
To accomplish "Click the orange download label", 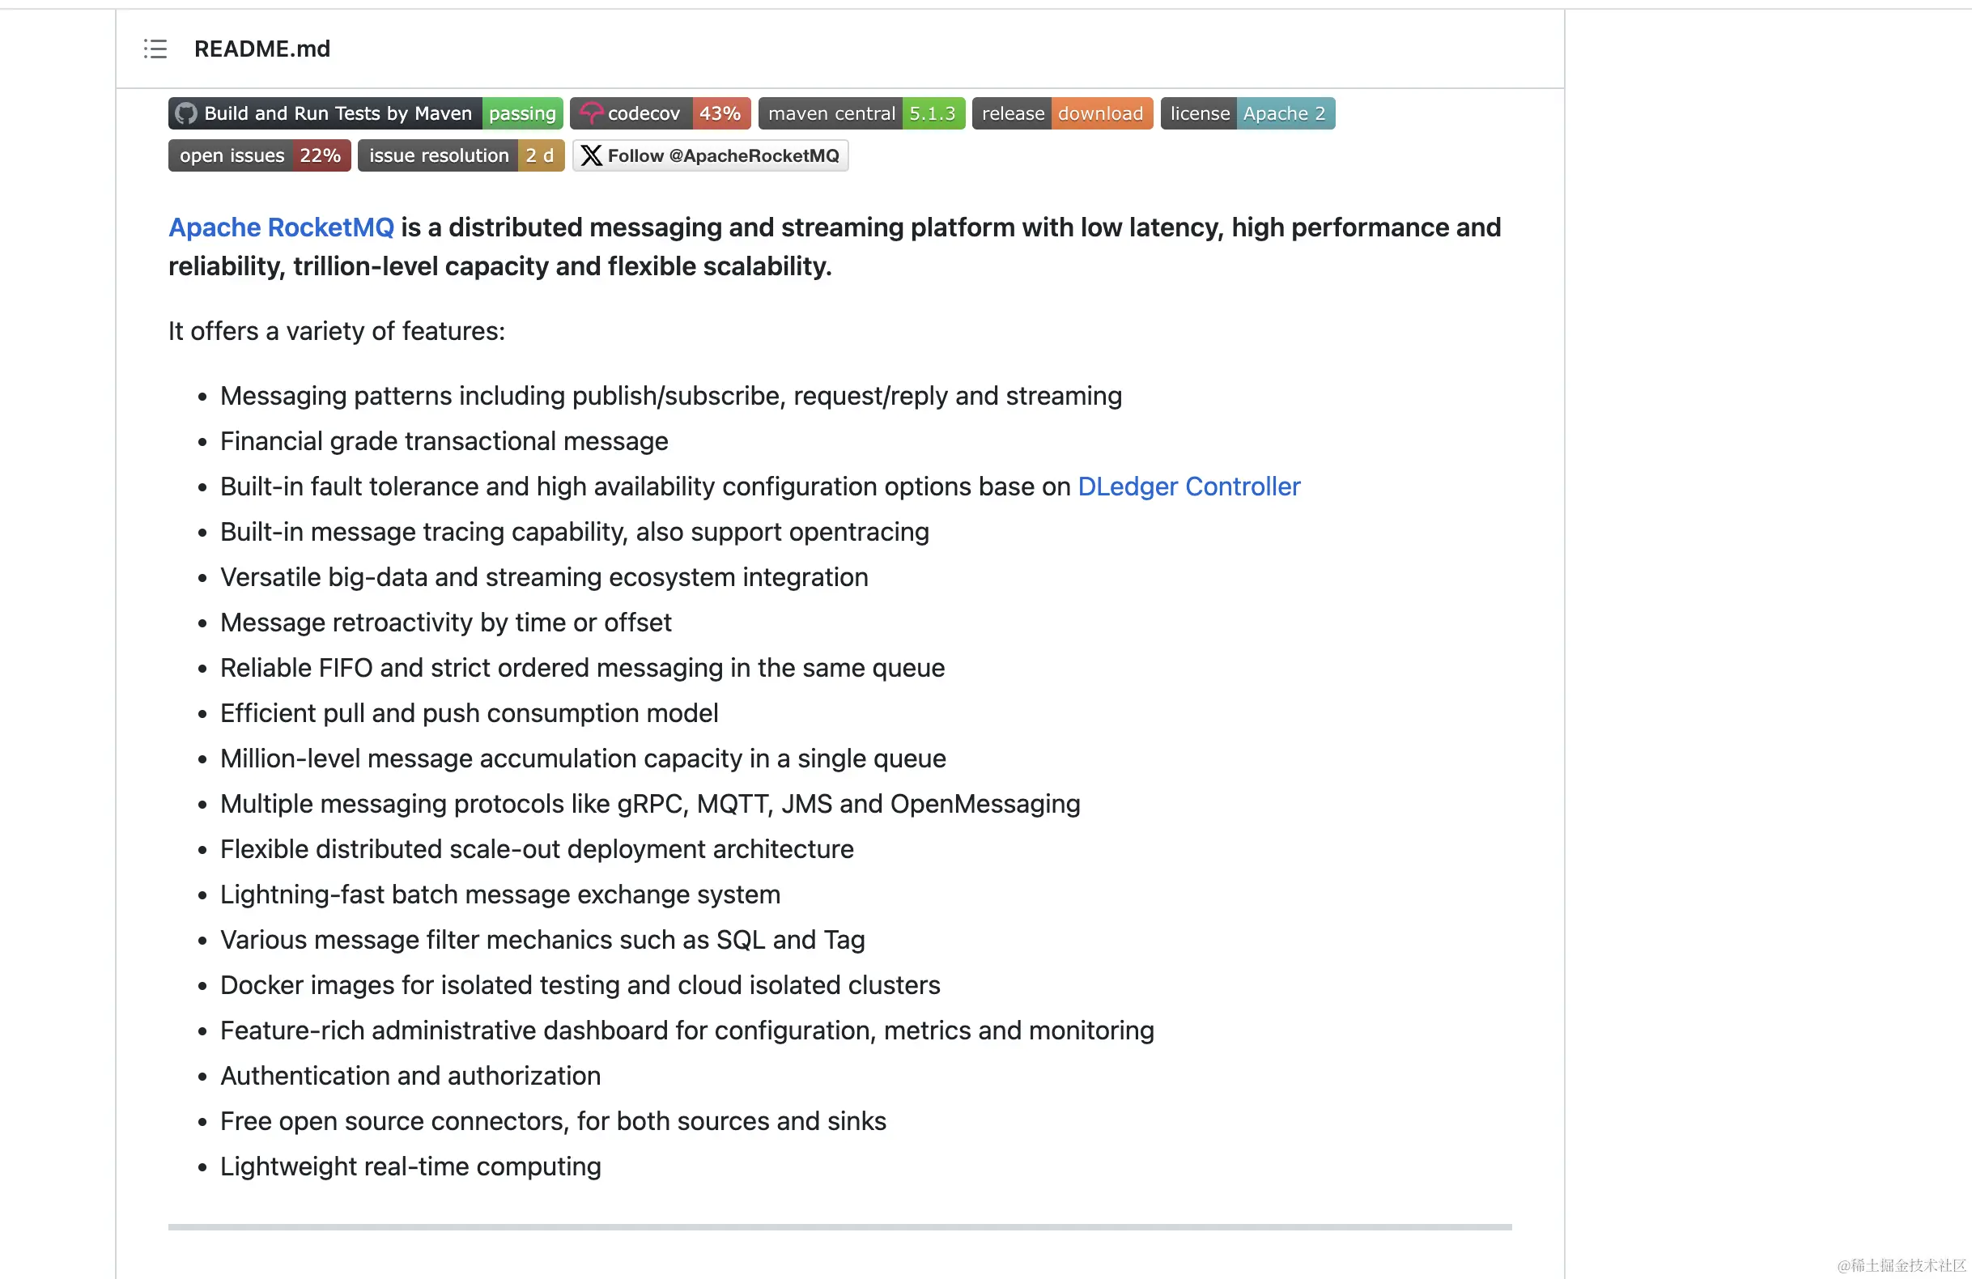I will point(1100,113).
